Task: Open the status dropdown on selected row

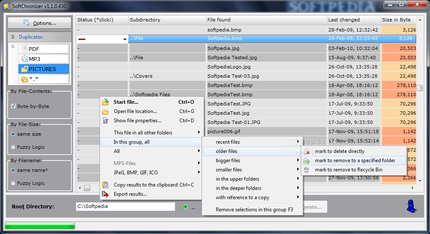Action: tap(125, 39)
